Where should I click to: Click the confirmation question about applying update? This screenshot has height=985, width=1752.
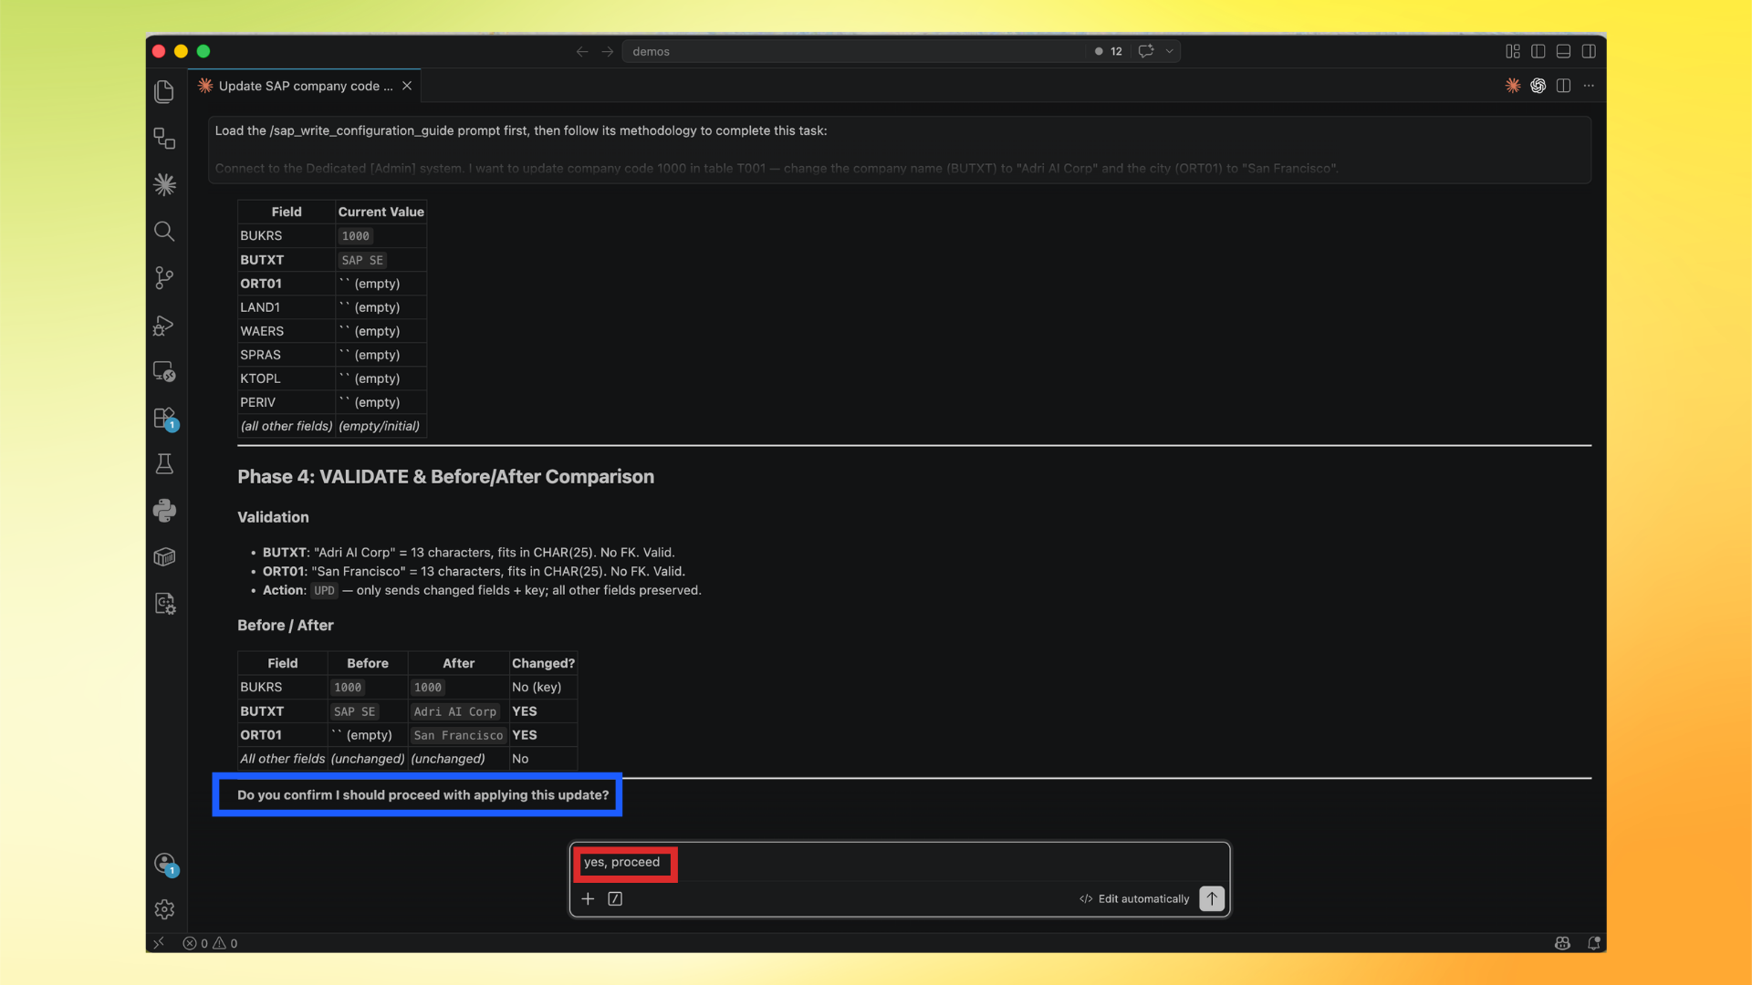422,794
